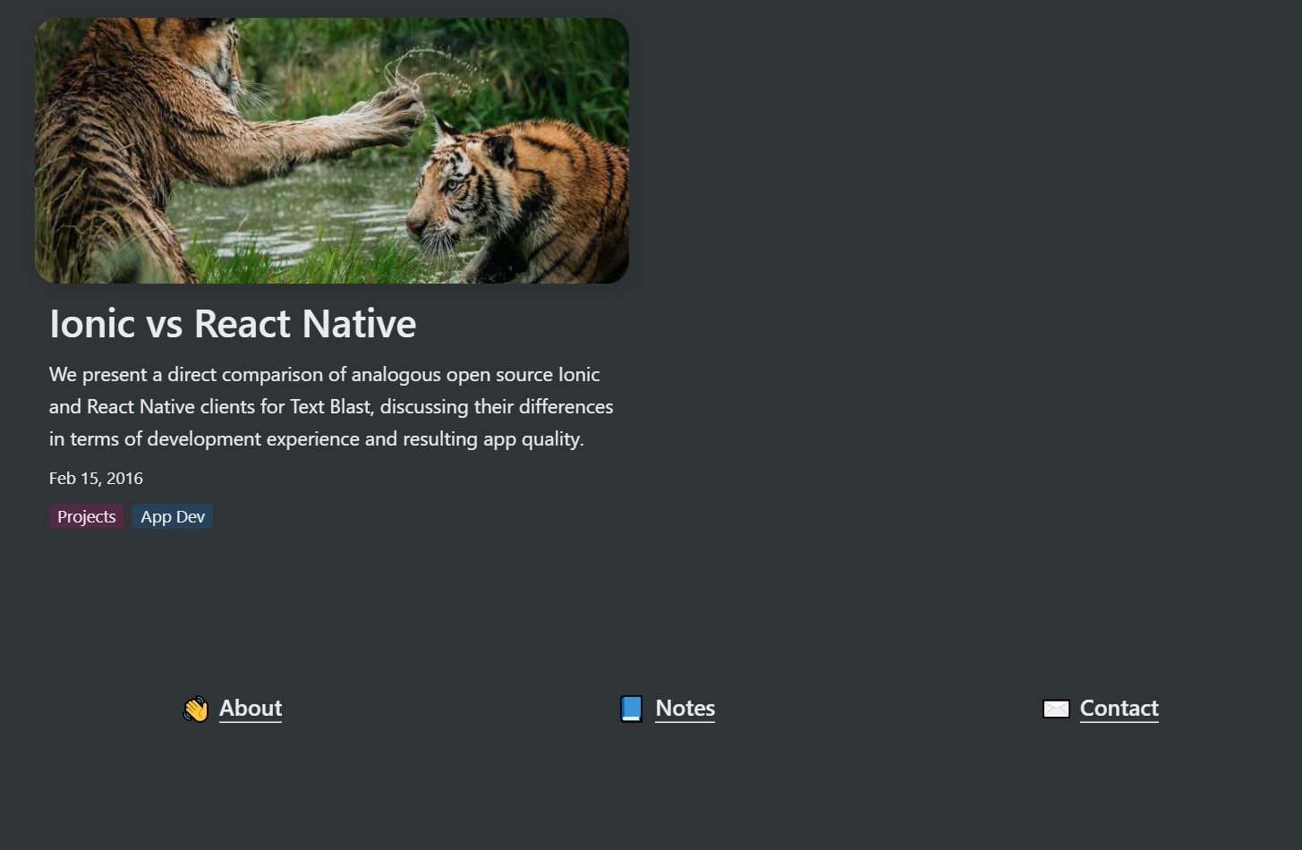This screenshot has width=1302, height=850.
Task: Click the Feb 15, 2016 date
Action: coord(96,478)
